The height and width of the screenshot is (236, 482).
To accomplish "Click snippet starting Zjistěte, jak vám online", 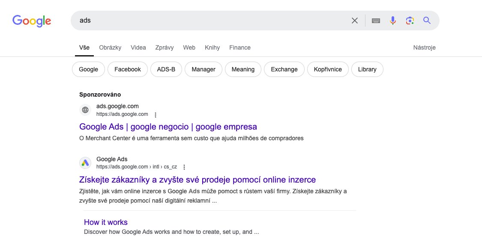I will (213, 196).
